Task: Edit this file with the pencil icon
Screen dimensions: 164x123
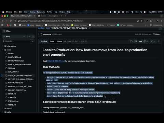Action: tap(152, 41)
